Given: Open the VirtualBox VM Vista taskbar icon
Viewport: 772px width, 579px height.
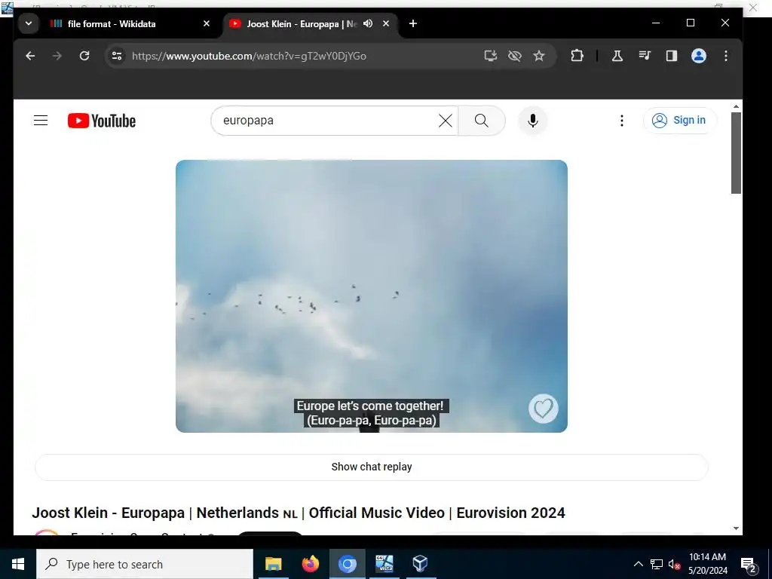Looking at the screenshot, I should click(384, 564).
